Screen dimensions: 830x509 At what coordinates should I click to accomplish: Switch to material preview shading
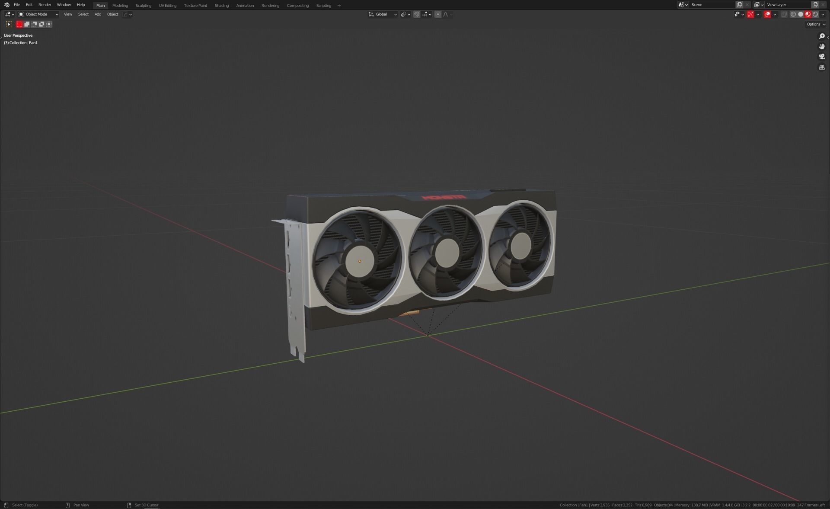(x=808, y=14)
